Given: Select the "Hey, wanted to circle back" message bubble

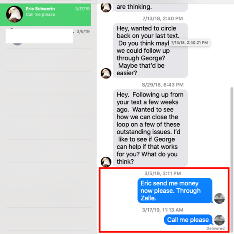Looking at the screenshot, I should [x=150, y=51].
